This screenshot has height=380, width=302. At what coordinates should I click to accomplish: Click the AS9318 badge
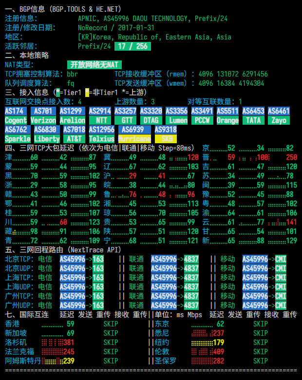pyautogui.click(x=166, y=130)
